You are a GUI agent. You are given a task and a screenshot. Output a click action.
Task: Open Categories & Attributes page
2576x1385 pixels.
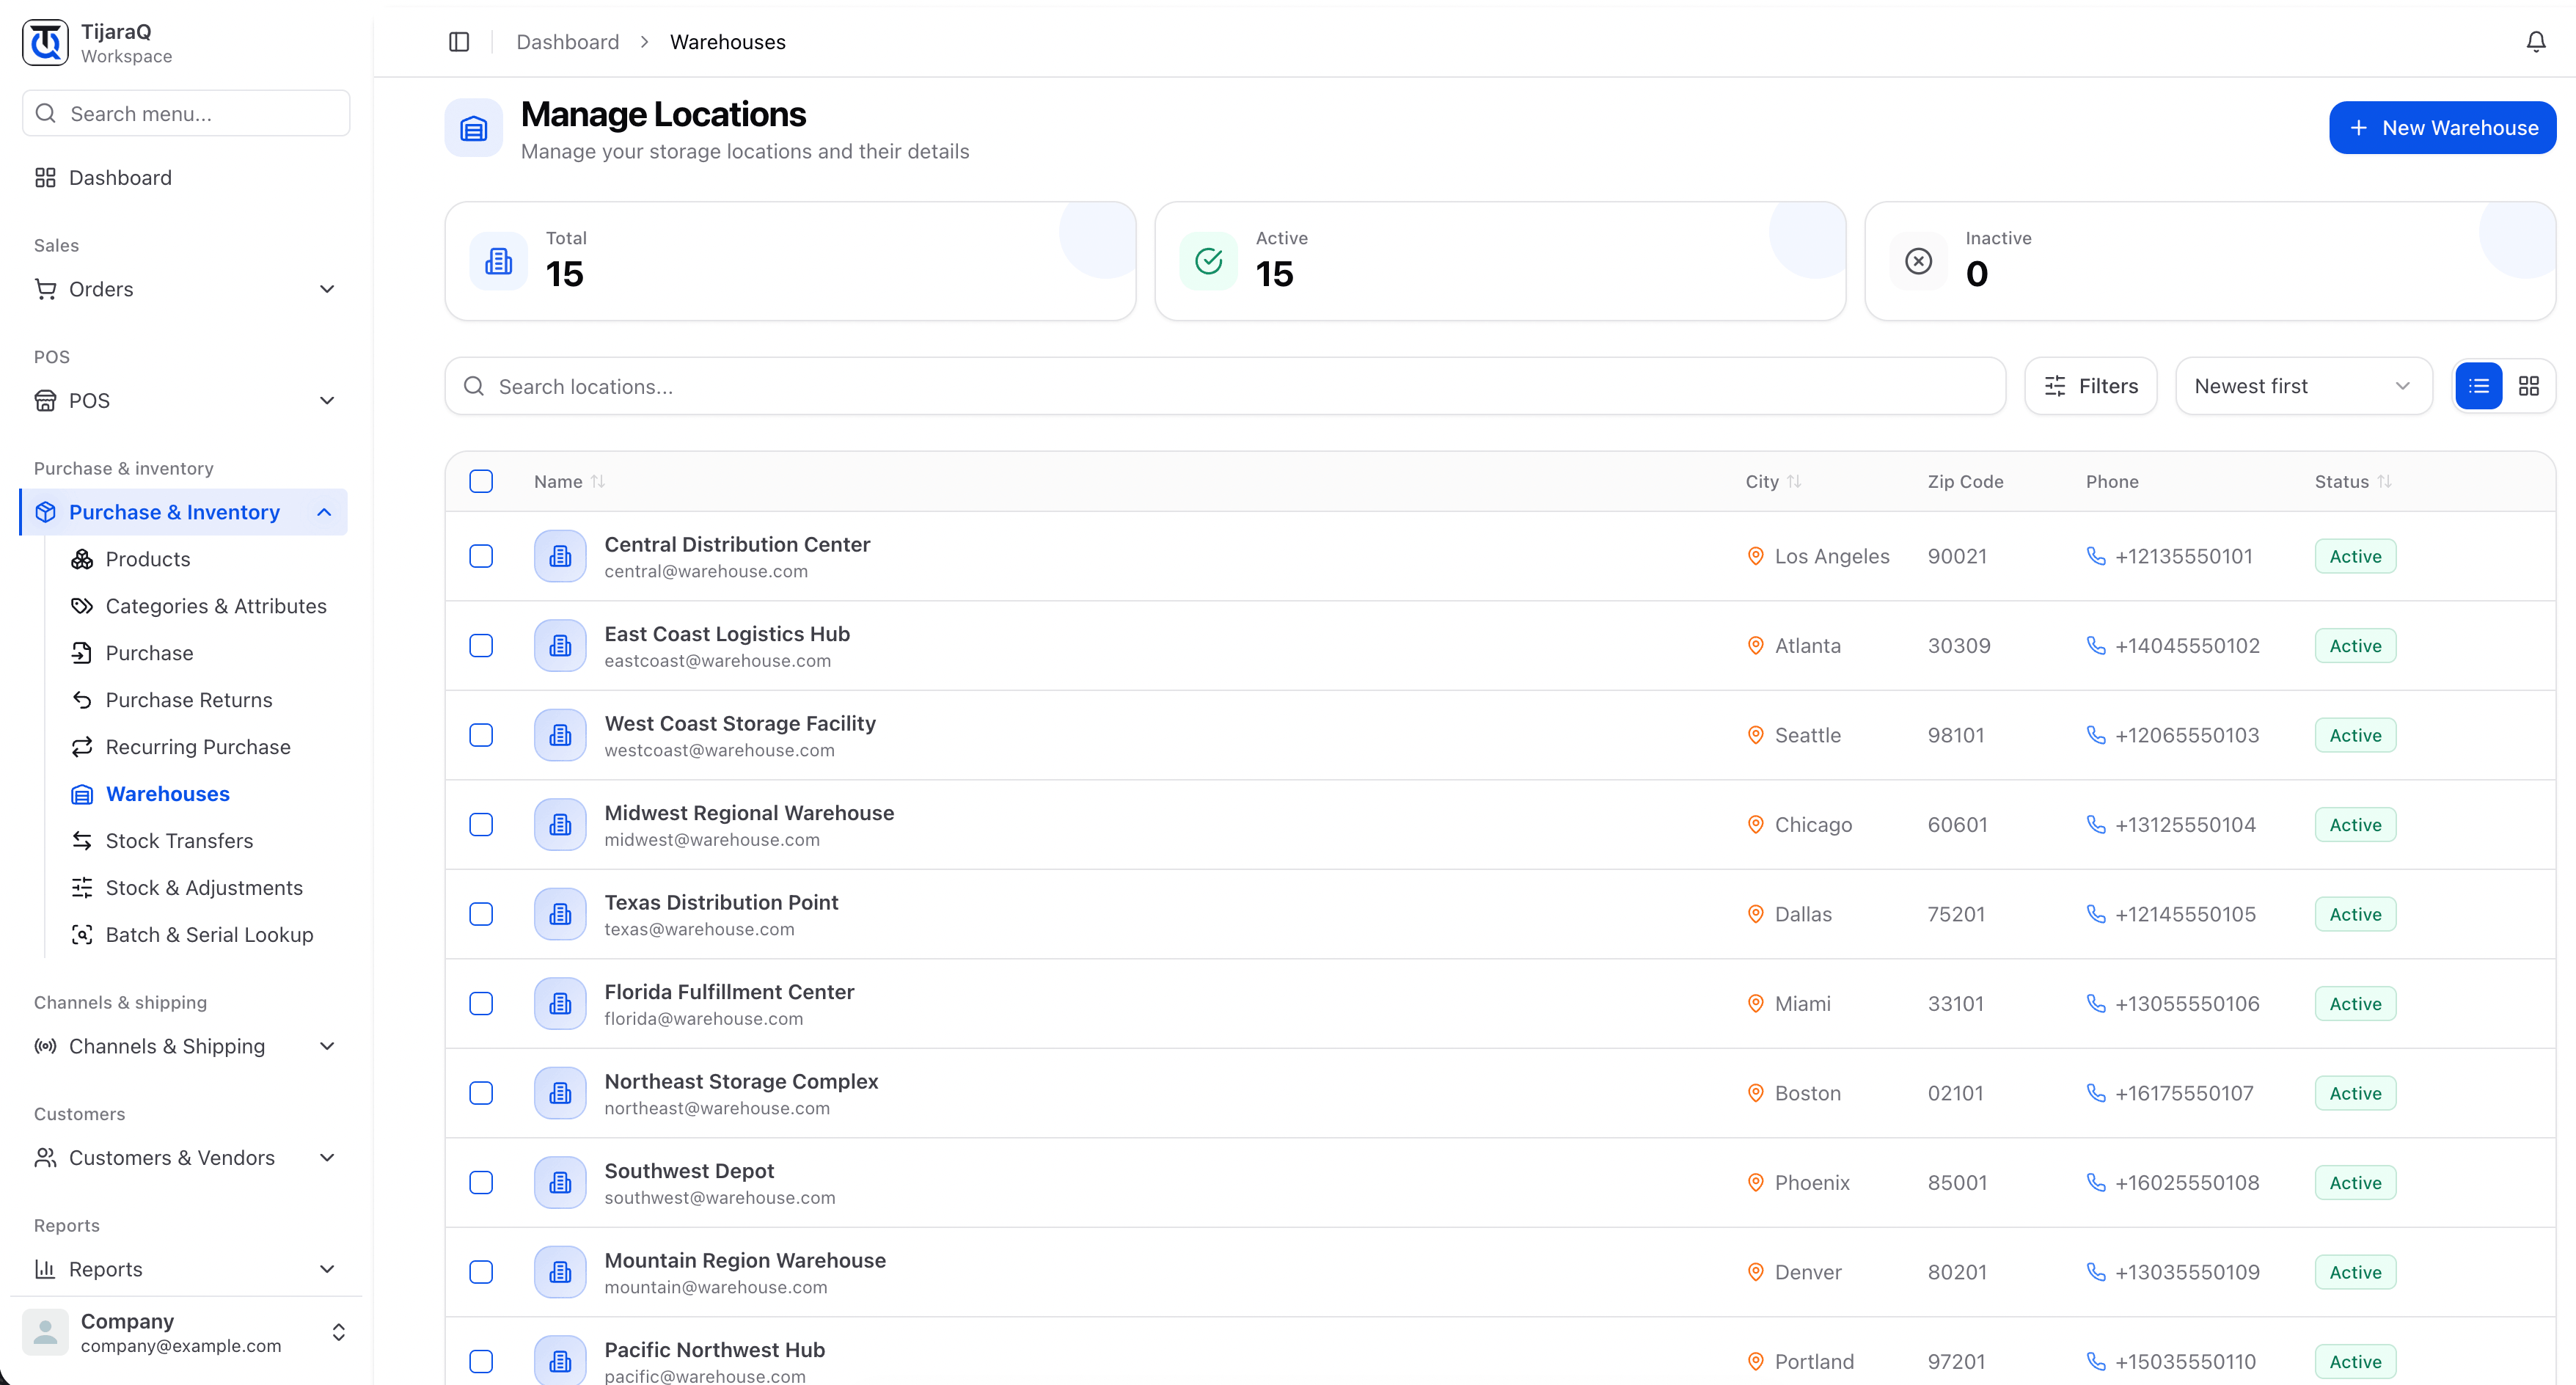click(x=216, y=606)
